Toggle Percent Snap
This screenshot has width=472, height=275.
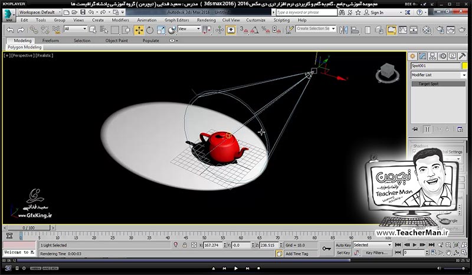click(265, 30)
